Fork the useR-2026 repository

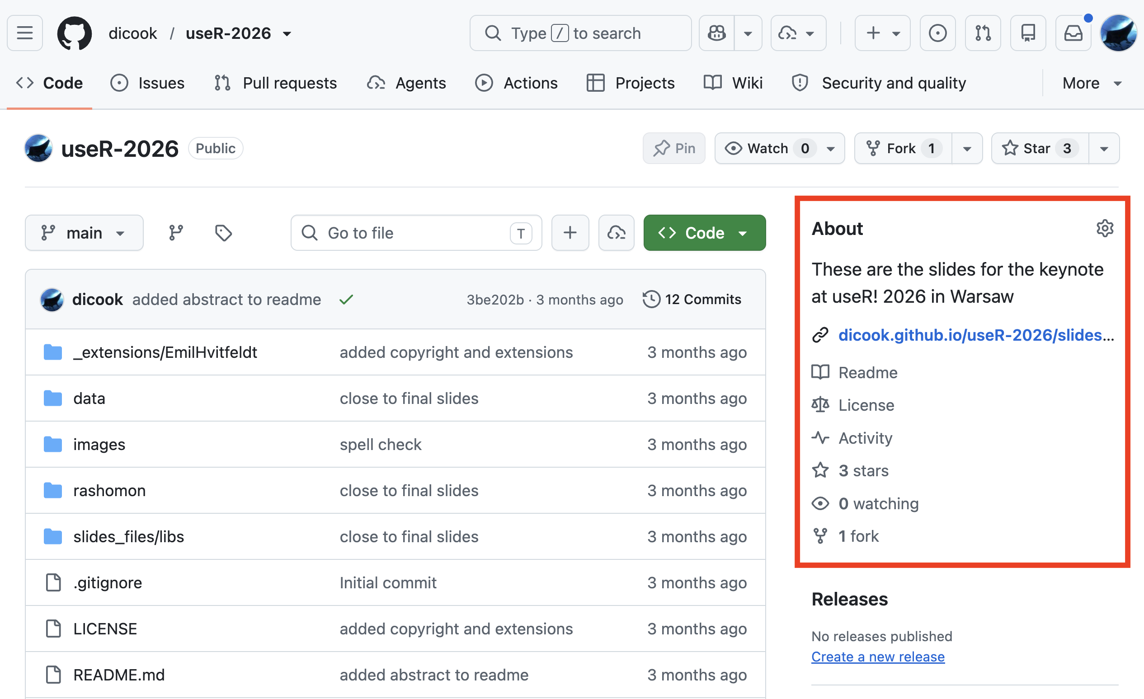pos(903,148)
